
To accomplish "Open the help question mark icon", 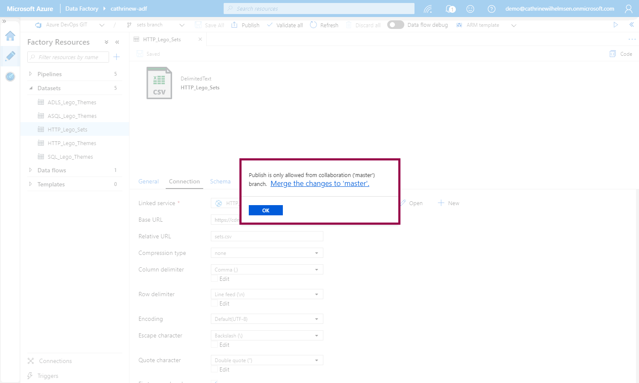I will [x=491, y=9].
